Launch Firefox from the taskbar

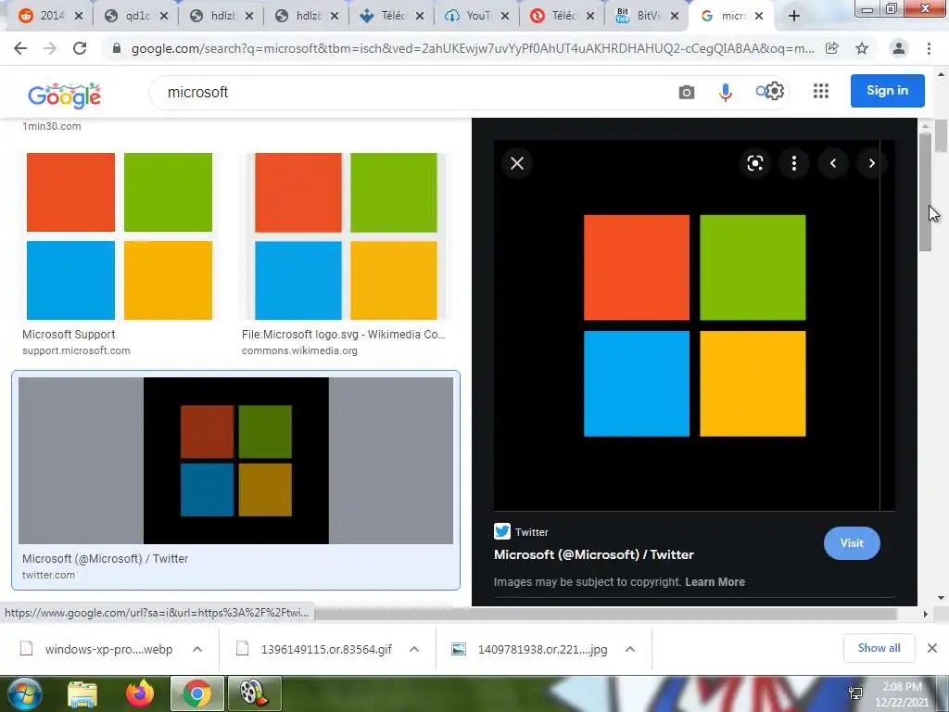pyautogui.click(x=140, y=693)
